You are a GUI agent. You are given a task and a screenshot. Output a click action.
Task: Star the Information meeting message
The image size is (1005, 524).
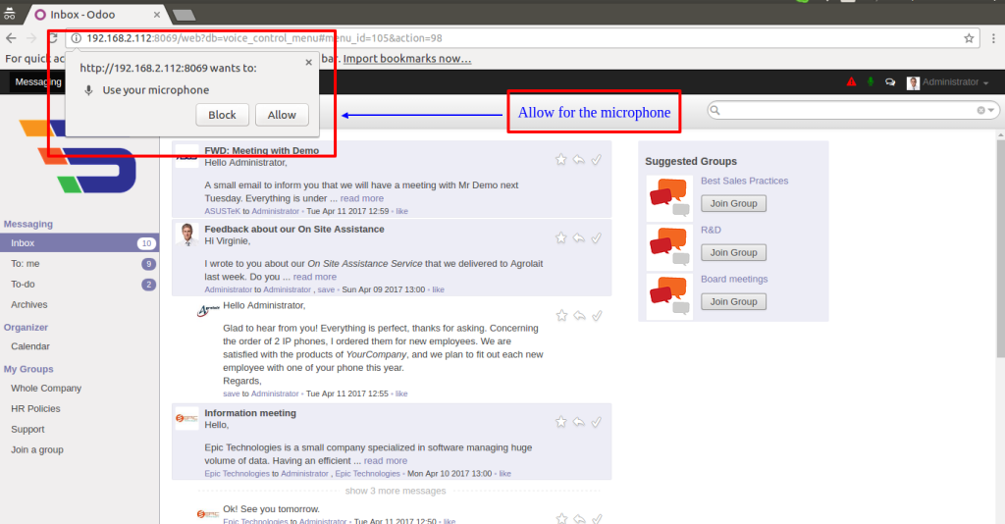pyautogui.click(x=561, y=422)
